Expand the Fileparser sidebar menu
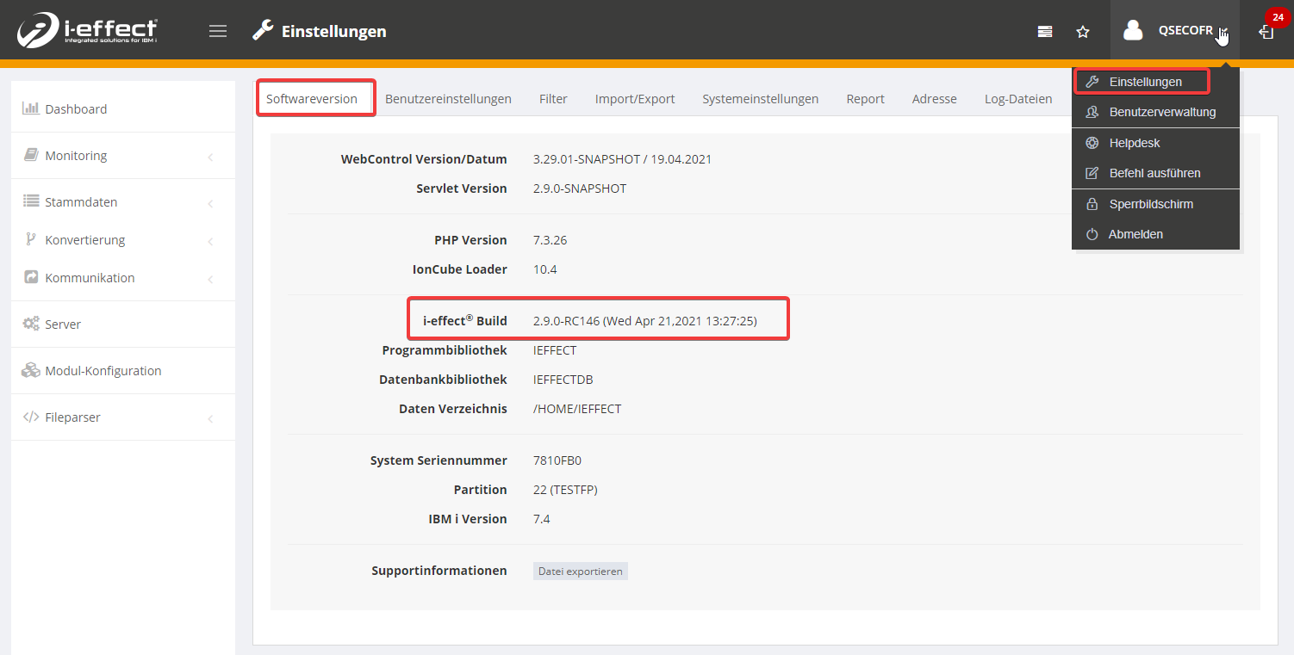 (x=72, y=417)
